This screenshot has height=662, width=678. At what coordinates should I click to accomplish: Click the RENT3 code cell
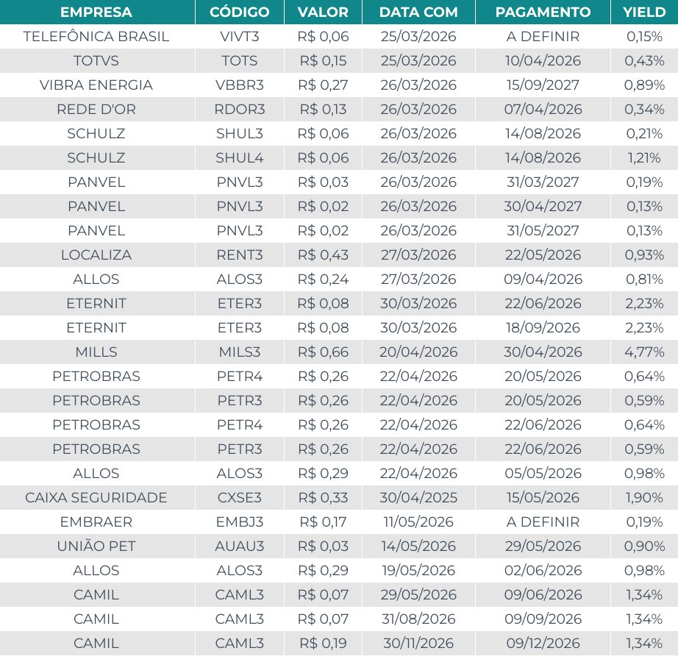[240, 255]
